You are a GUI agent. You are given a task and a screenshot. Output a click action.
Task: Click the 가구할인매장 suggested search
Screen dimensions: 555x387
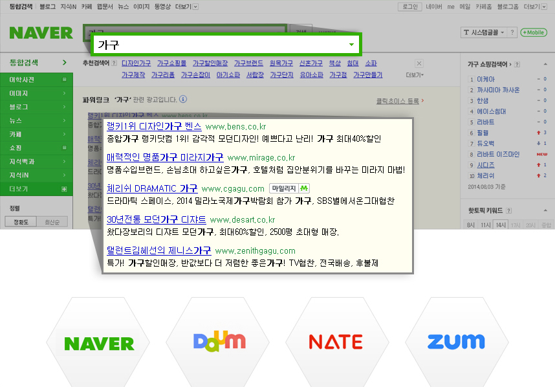(210, 63)
